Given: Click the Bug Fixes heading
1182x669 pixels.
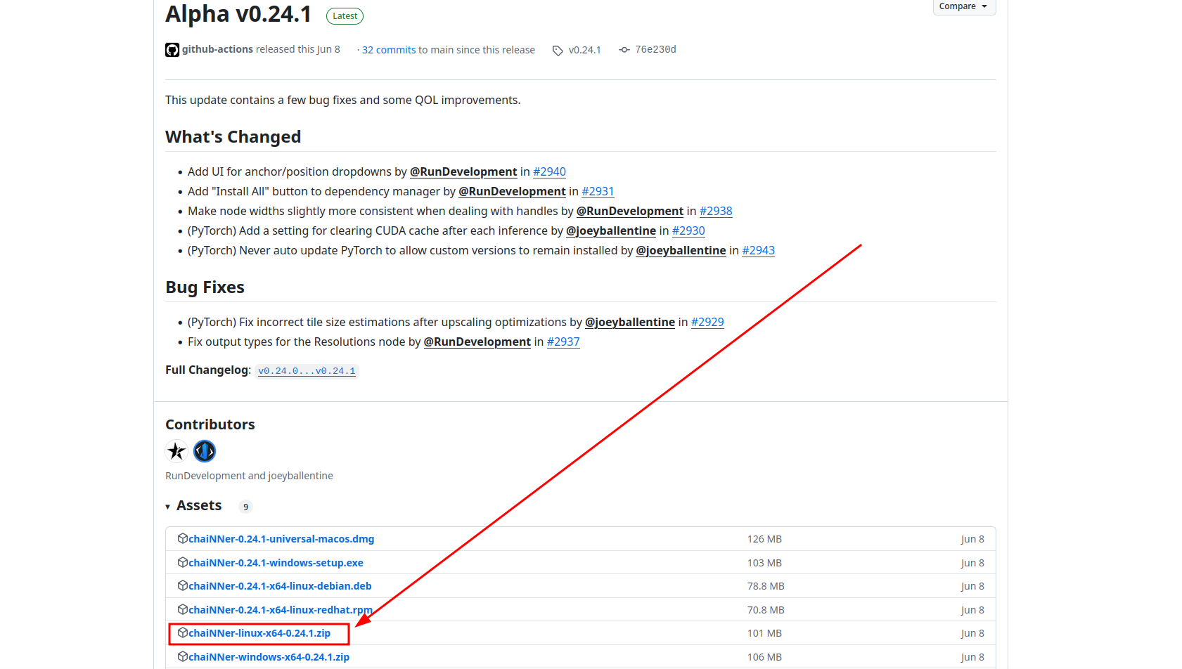Looking at the screenshot, I should [205, 287].
